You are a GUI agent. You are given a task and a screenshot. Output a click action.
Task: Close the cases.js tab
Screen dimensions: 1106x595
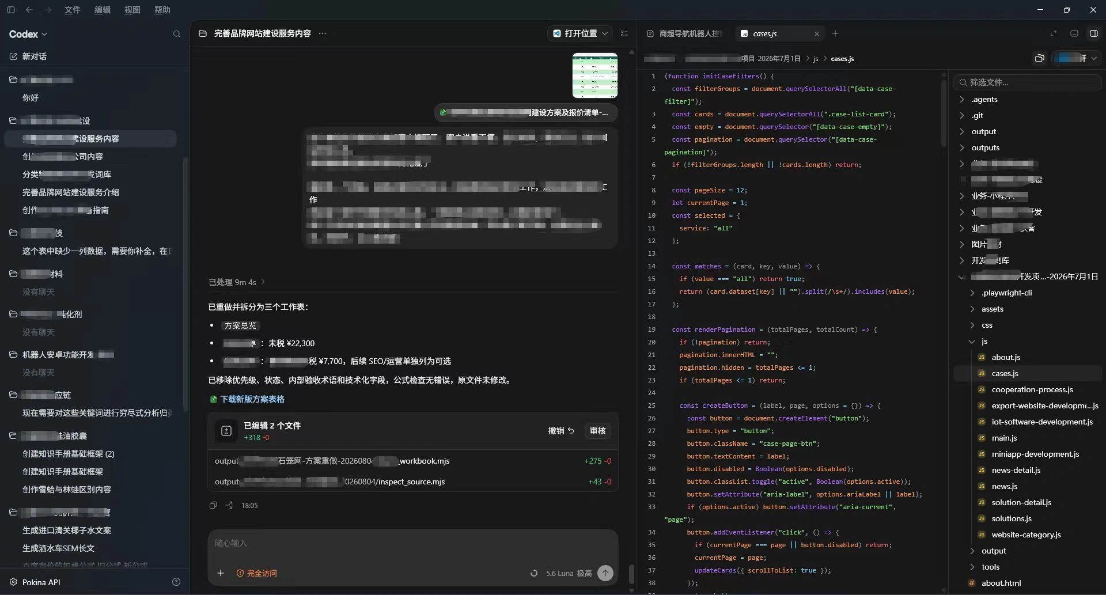(x=816, y=34)
